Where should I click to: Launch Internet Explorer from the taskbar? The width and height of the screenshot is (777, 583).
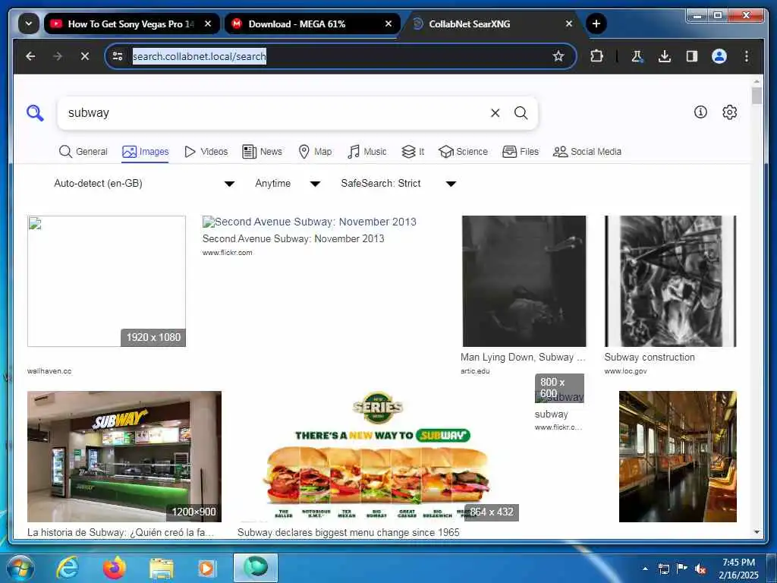click(x=68, y=568)
